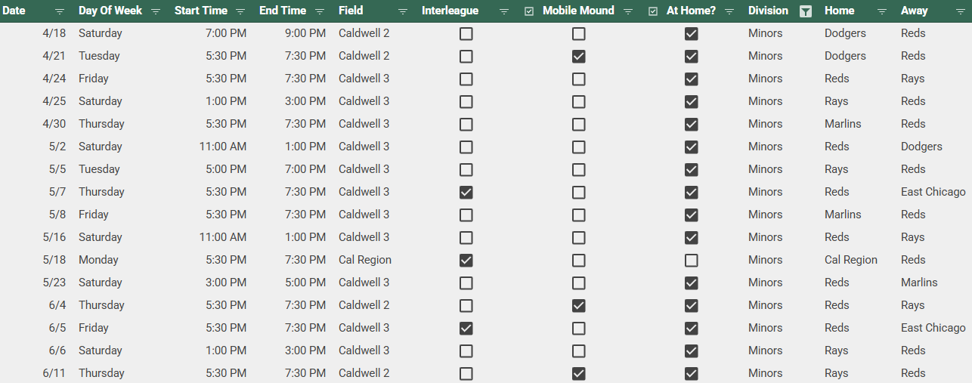Expand the Interleague column filter menu
Image resolution: width=972 pixels, height=383 pixels.
pos(504,11)
